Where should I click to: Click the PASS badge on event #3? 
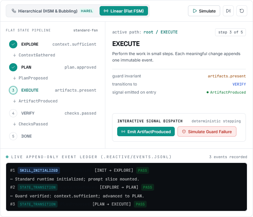[x=140, y=204]
